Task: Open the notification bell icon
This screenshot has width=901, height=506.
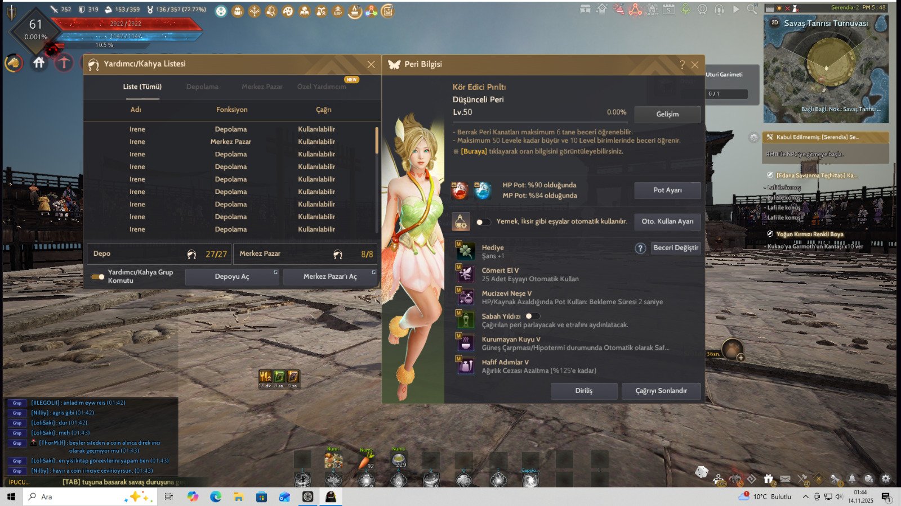Action: click(852, 478)
